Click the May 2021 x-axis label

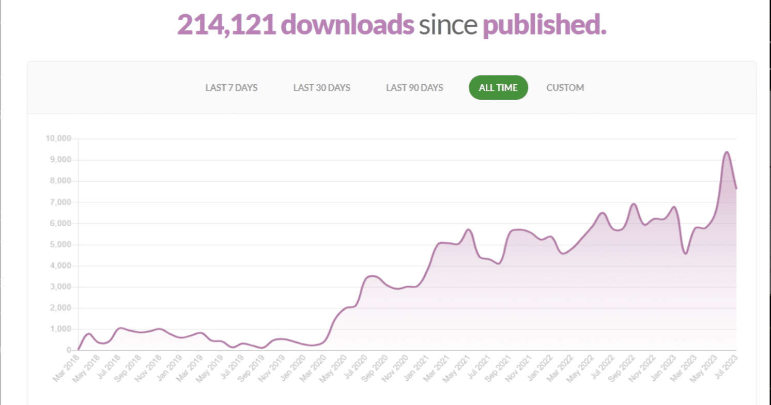pyautogui.click(x=456, y=368)
